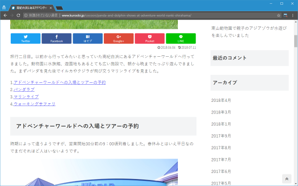Viewport: 298px width, 186px height.
Task: Open the 2018年4月 archive
Action: [x=221, y=100]
